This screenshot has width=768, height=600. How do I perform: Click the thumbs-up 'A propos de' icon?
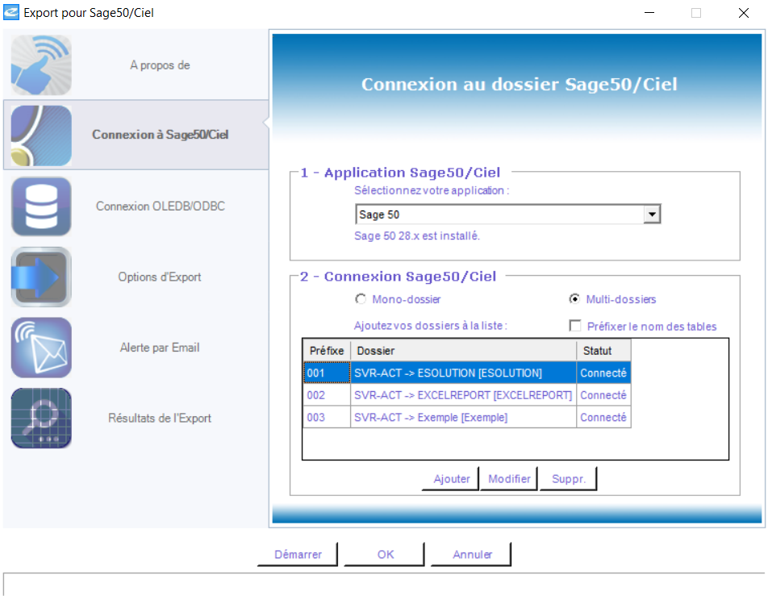click(41, 65)
